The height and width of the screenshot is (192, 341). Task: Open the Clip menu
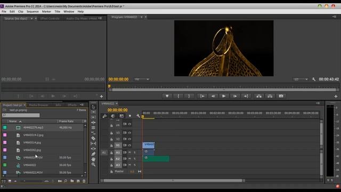click(21, 12)
